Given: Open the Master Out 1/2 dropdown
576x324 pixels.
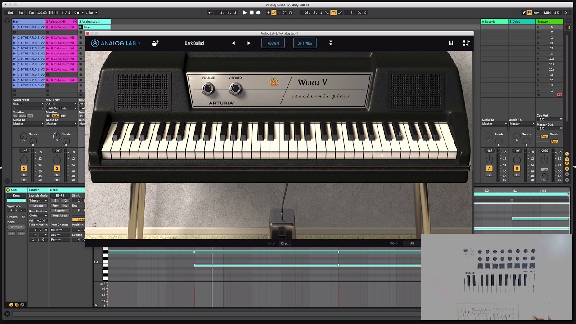Looking at the screenshot, I should 549,128.
